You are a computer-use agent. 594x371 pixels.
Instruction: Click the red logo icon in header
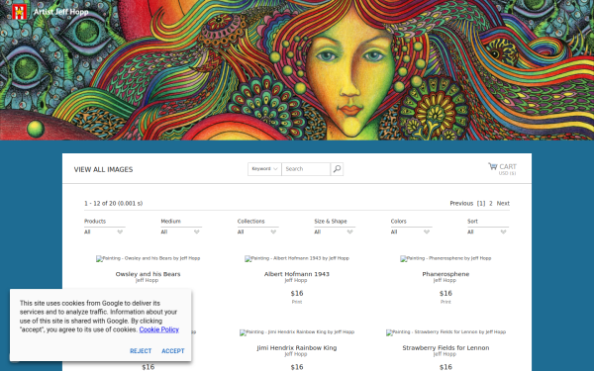pyautogui.click(x=20, y=12)
